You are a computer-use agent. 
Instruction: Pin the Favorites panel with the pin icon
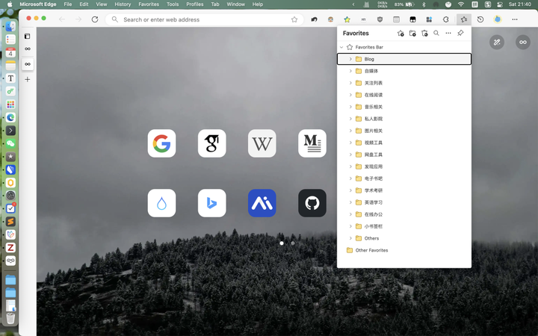coord(460,34)
